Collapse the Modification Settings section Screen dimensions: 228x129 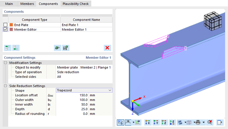(5, 63)
